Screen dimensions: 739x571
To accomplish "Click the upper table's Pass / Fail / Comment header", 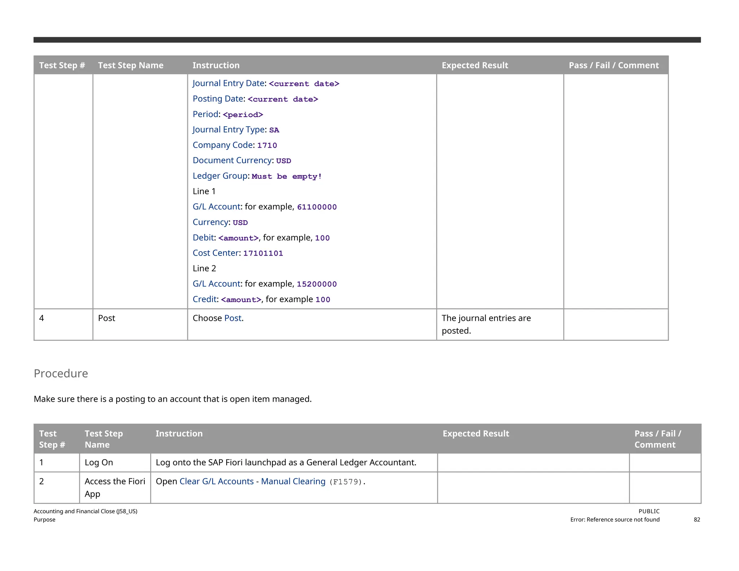I will click(613, 65).
